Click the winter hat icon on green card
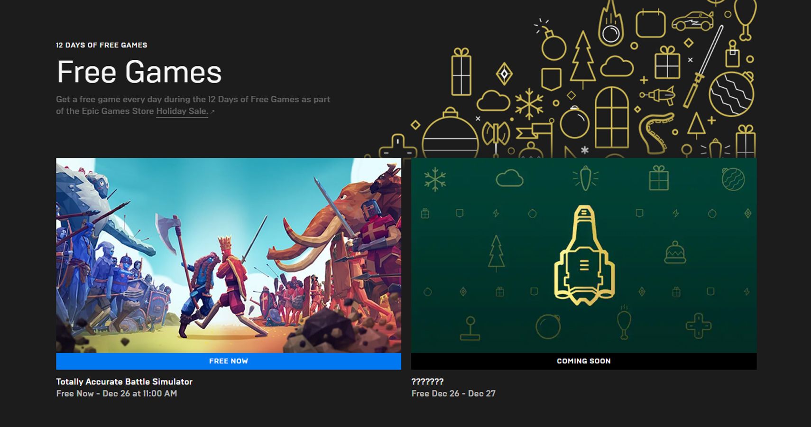The height and width of the screenshot is (427, 811). (675, 252)
